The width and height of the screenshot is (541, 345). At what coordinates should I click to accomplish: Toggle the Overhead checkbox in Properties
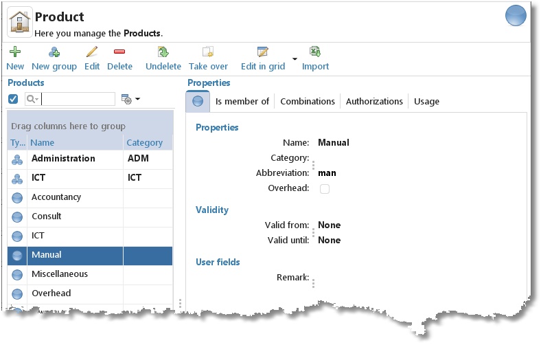coord(324,189)
